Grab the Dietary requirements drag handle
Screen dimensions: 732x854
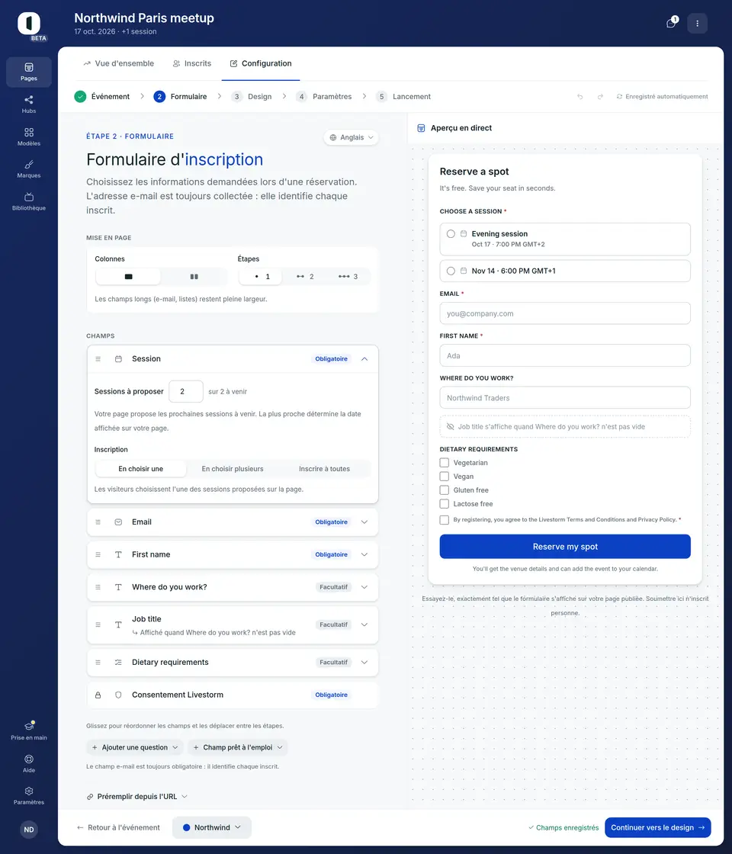[98, 663]
